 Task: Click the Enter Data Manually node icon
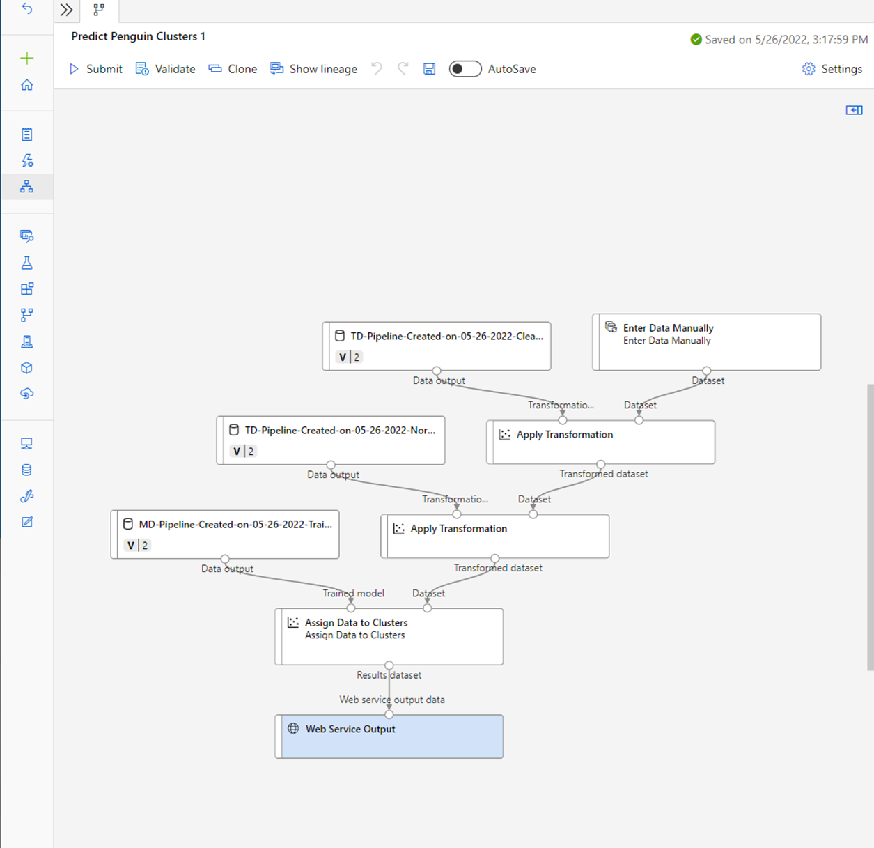pyautogui.click(x=611, y=327)
